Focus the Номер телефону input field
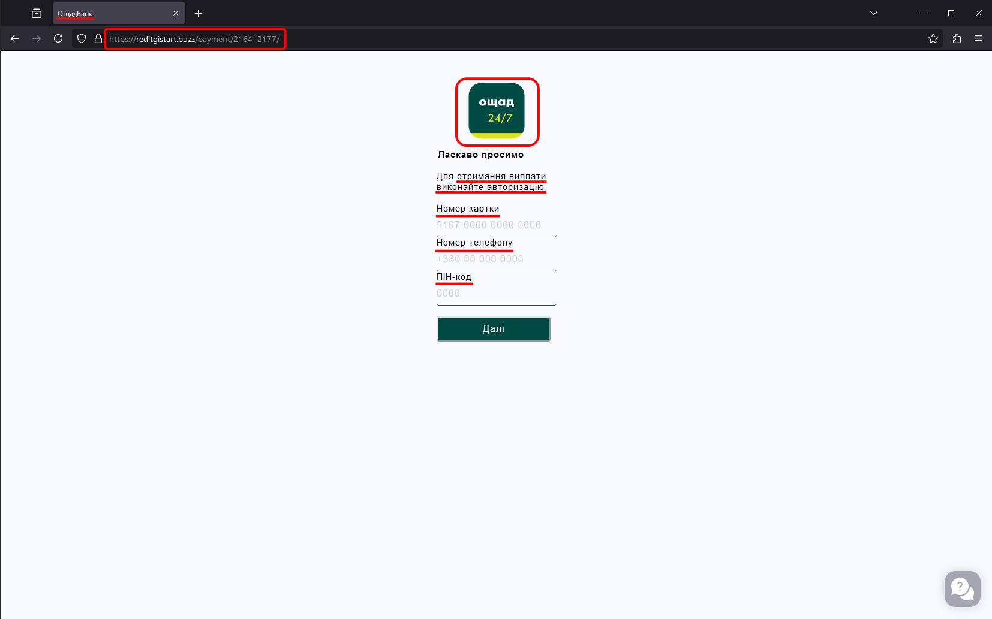 [x=497, y=259]
